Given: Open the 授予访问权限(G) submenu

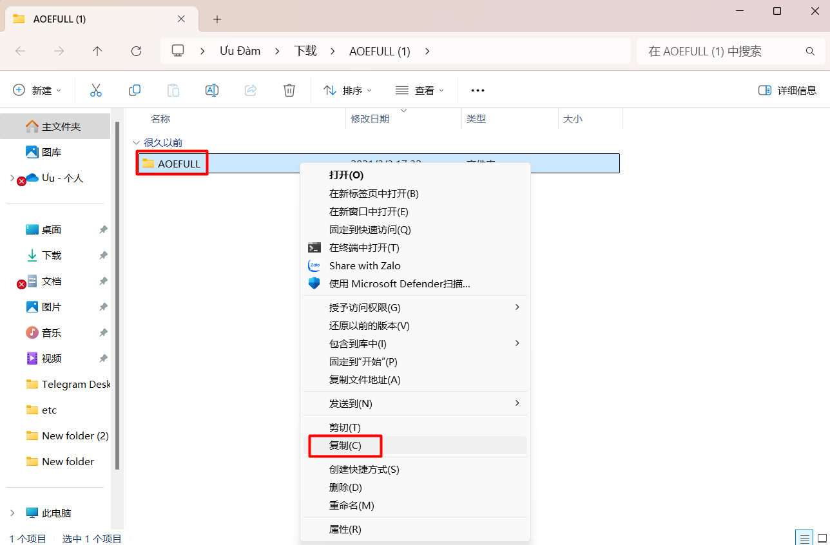Looking at the screenshot, I should click(415, 308).
